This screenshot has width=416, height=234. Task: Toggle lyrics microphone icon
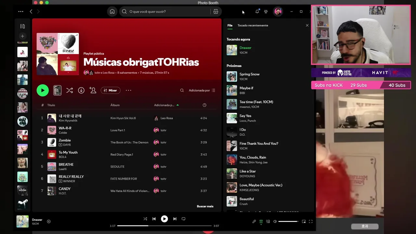tap(254, 221)
